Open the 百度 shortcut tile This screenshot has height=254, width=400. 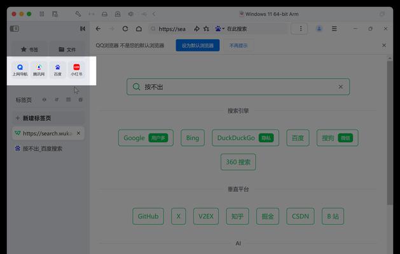(58, 69)
